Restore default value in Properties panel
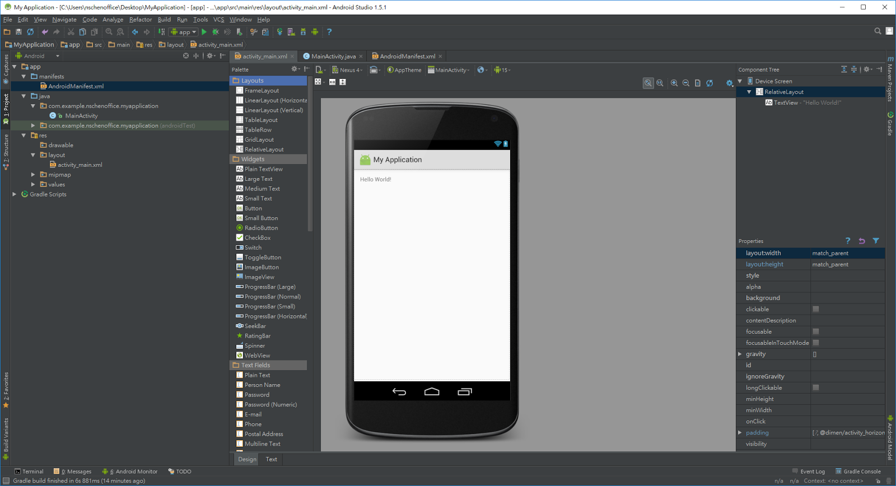 click(x=862, y=241)
